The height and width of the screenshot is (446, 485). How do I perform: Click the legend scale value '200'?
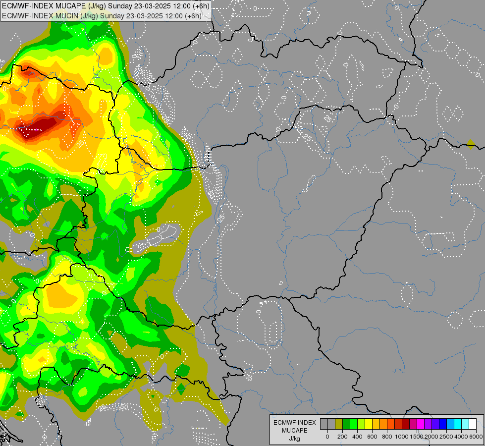pos(342,437)
